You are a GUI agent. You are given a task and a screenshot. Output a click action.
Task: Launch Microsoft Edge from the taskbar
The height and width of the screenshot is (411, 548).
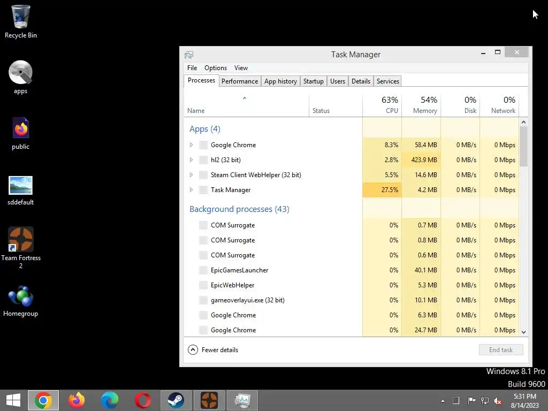point(109,400)
